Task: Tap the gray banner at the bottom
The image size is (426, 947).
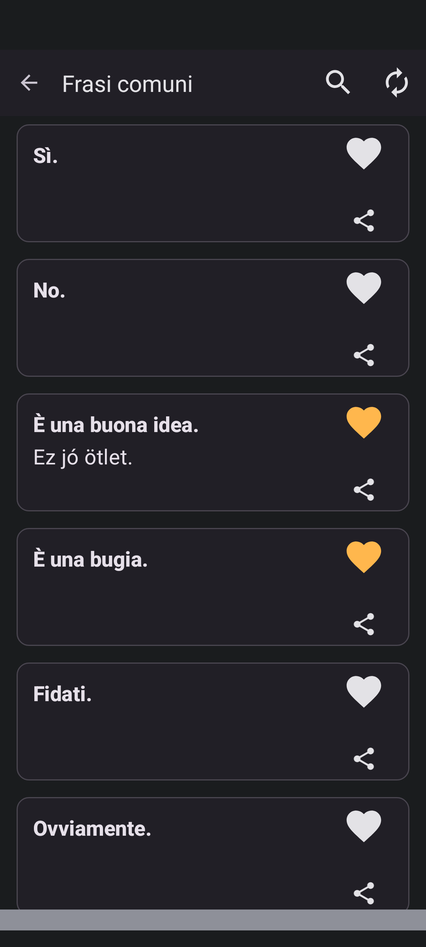Action: pyautogui.click(x=213, y=920)
